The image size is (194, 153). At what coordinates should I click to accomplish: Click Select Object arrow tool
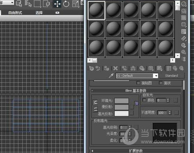click(x=19, y=3)
